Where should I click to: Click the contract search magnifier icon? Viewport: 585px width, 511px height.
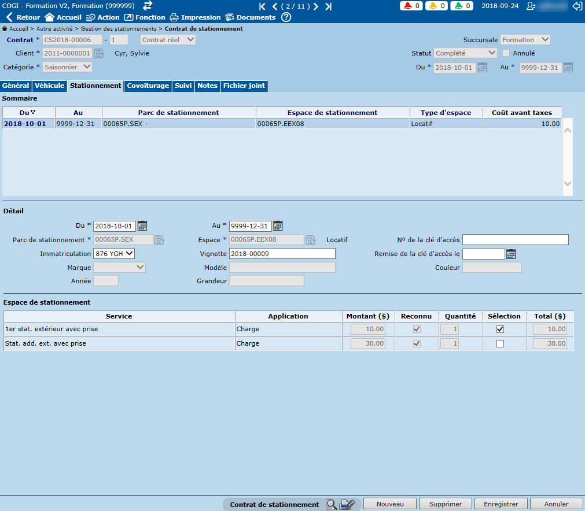[332, 504]
